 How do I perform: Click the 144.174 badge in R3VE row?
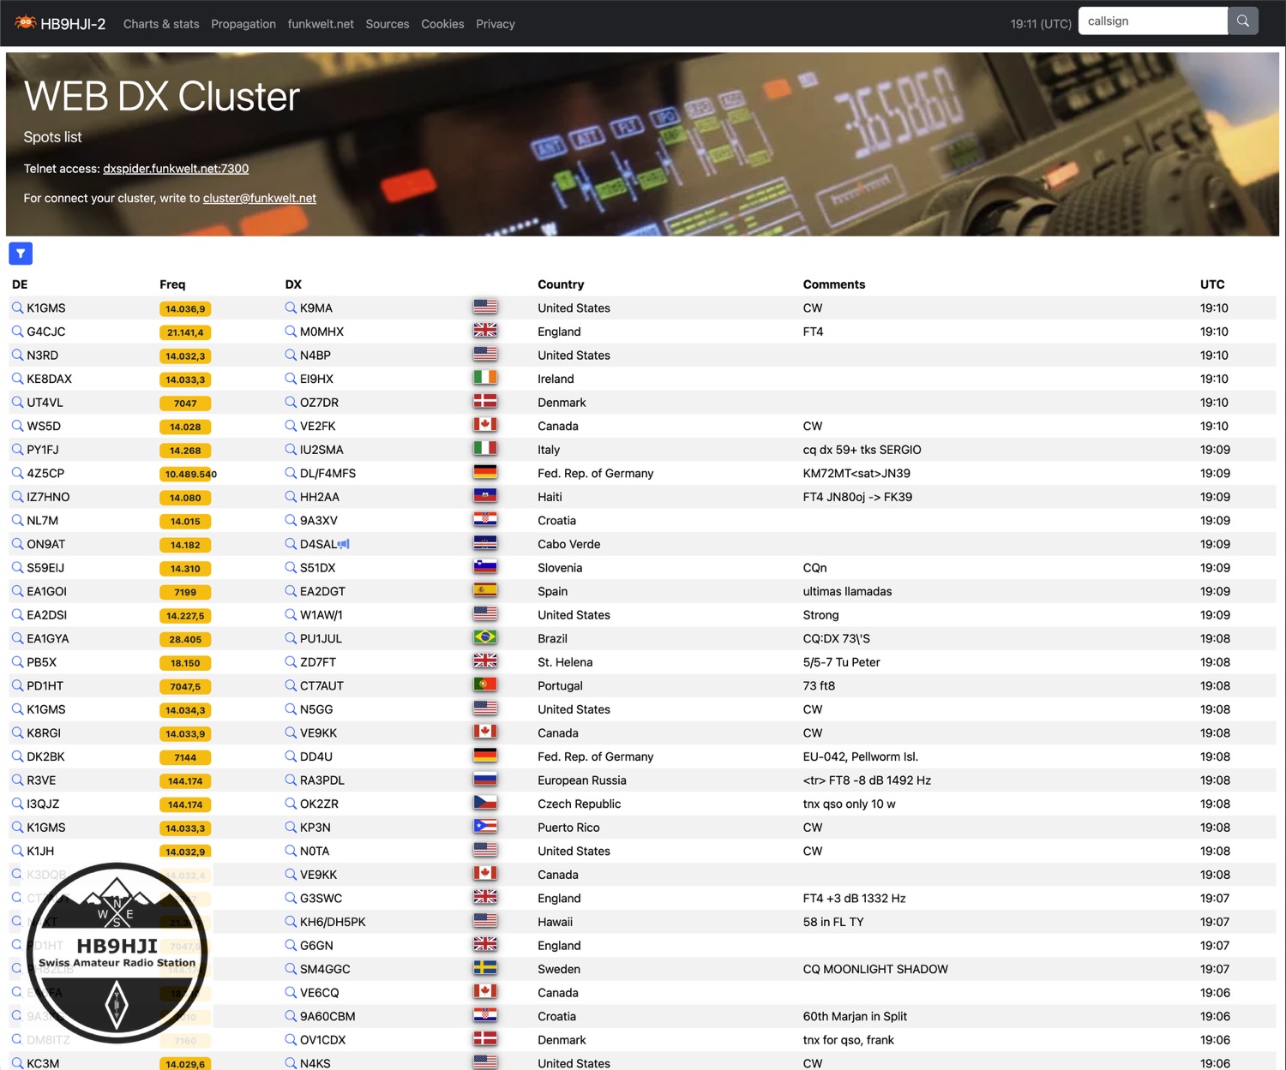[x=185, y=781]
